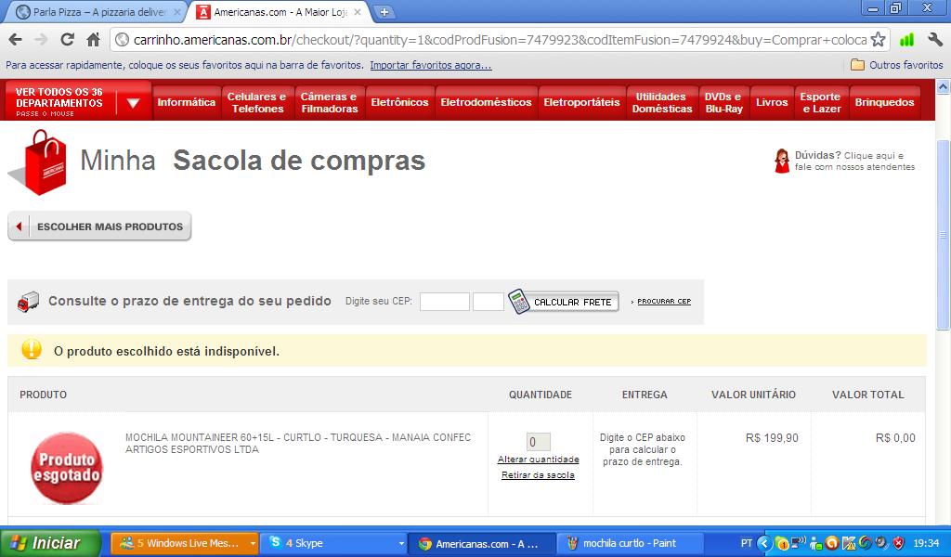Click the browser back arrow button
Viewport: 951px width, 557px height.
16,40
